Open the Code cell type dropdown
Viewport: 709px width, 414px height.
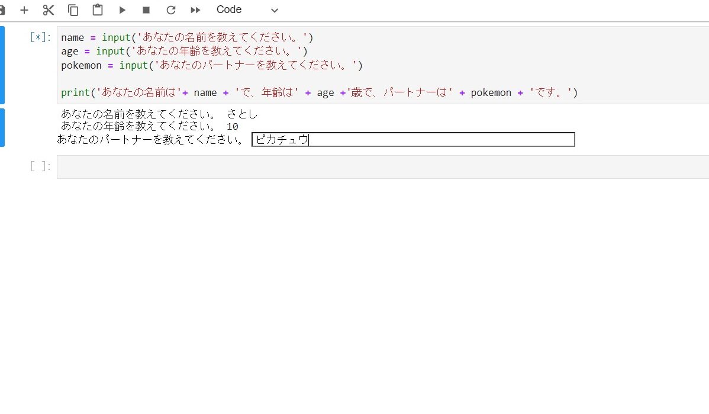[x=247, y=10]
